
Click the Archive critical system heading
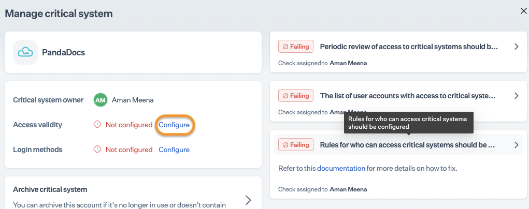click(x=50, y=189)
